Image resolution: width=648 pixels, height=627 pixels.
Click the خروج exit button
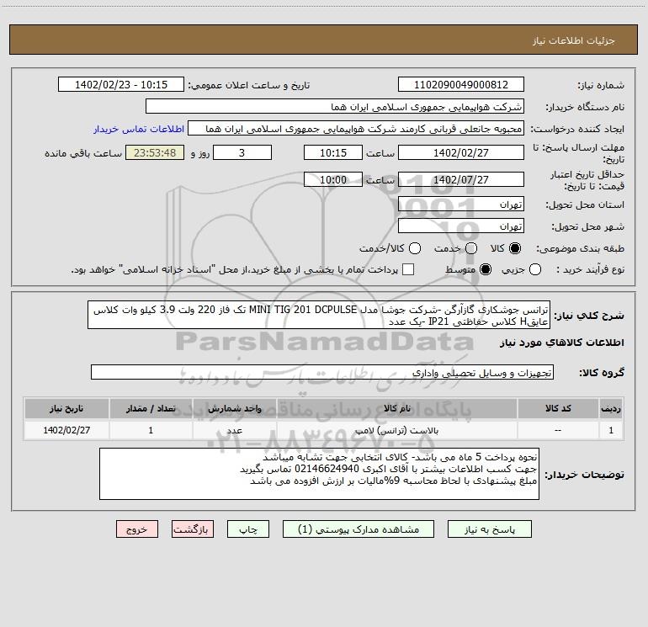tap(137, 529)
